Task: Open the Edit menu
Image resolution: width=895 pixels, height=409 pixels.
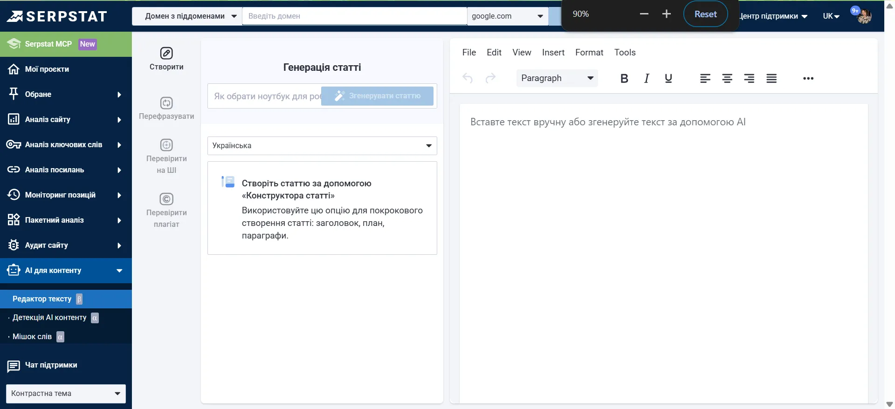Action: 494,53
